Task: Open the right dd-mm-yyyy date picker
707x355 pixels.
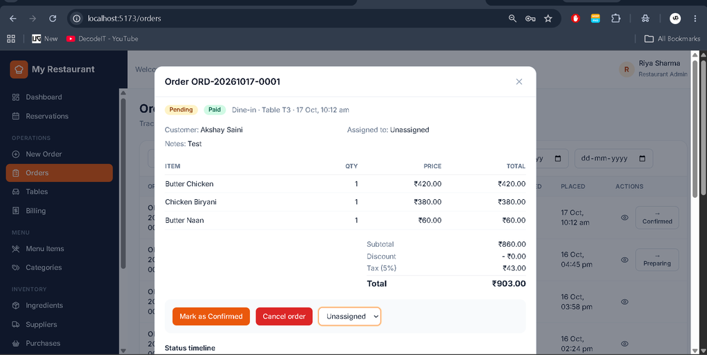Action: (x=643, y=159)
